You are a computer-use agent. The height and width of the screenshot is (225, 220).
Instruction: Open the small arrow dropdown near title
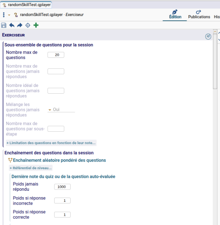click(x=9, y=15)
